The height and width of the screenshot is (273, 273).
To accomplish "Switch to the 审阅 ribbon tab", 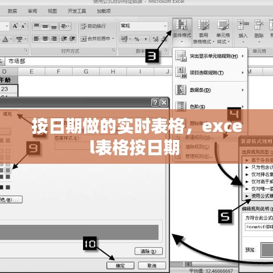I will pos(32,11).
